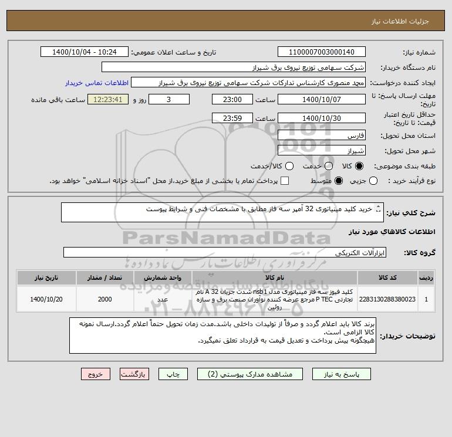The height and width of the screenshot is (437, 452).
Task: Click the delivery province field فارس
Action: [x=322, y=135]
